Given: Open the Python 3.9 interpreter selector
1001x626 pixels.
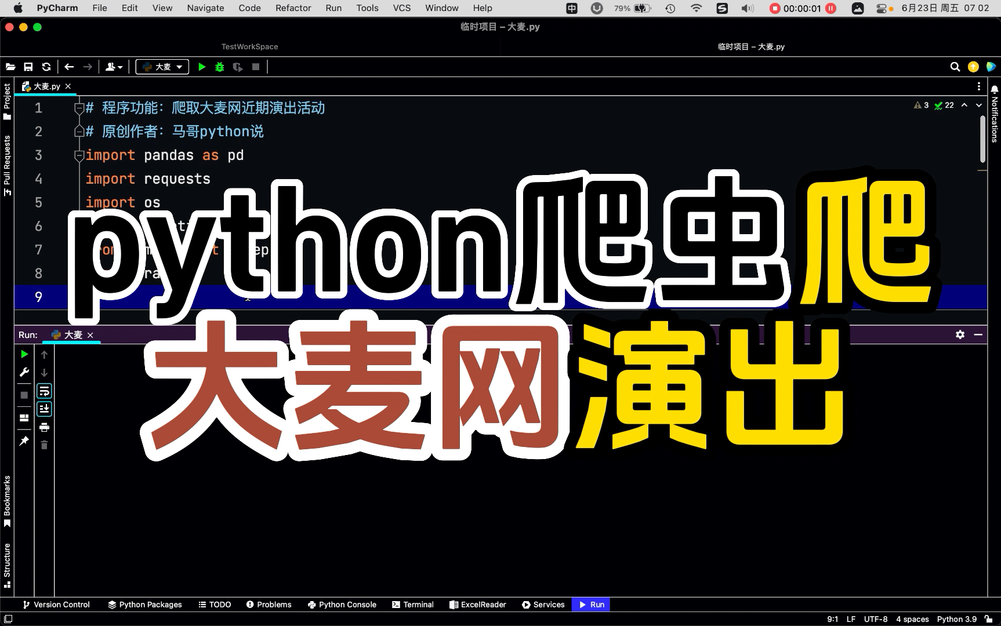Looking at the screenshot, I should tap(957, 619).
